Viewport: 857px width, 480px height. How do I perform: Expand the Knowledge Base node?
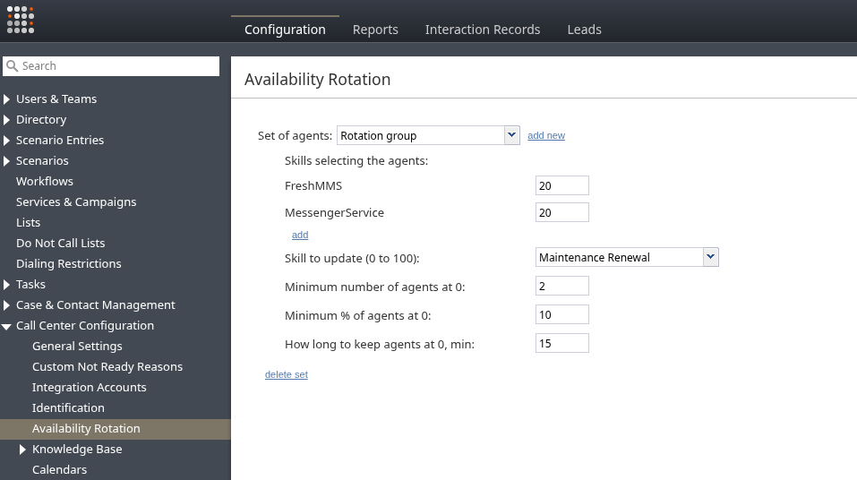pos(23,450)
